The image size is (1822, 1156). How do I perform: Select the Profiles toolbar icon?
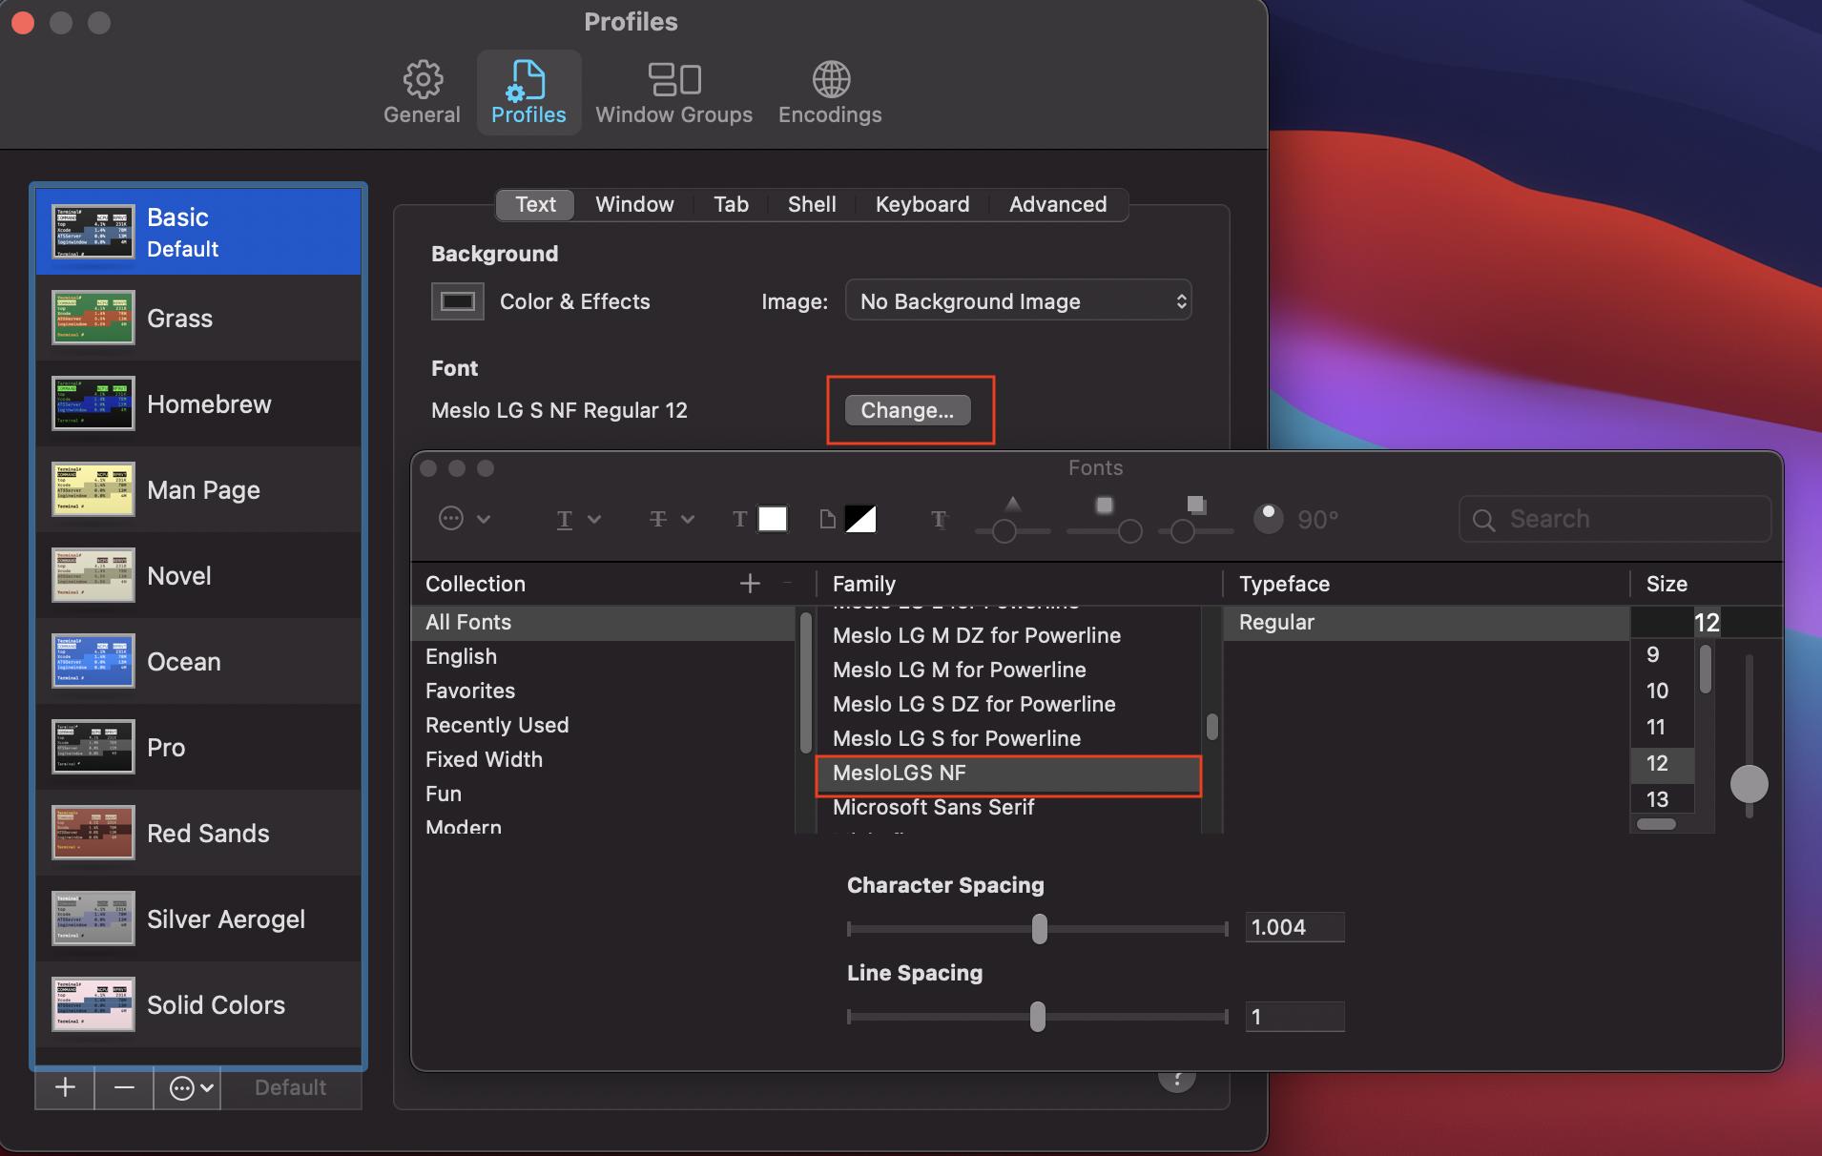point(528,93)
